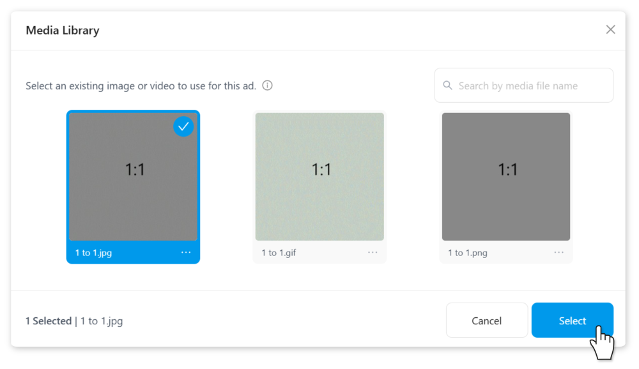Screen dimensions: 639x369
Task: Click the instruction text about selecting media
Action: pyautogui.click(x=141, y=86)
